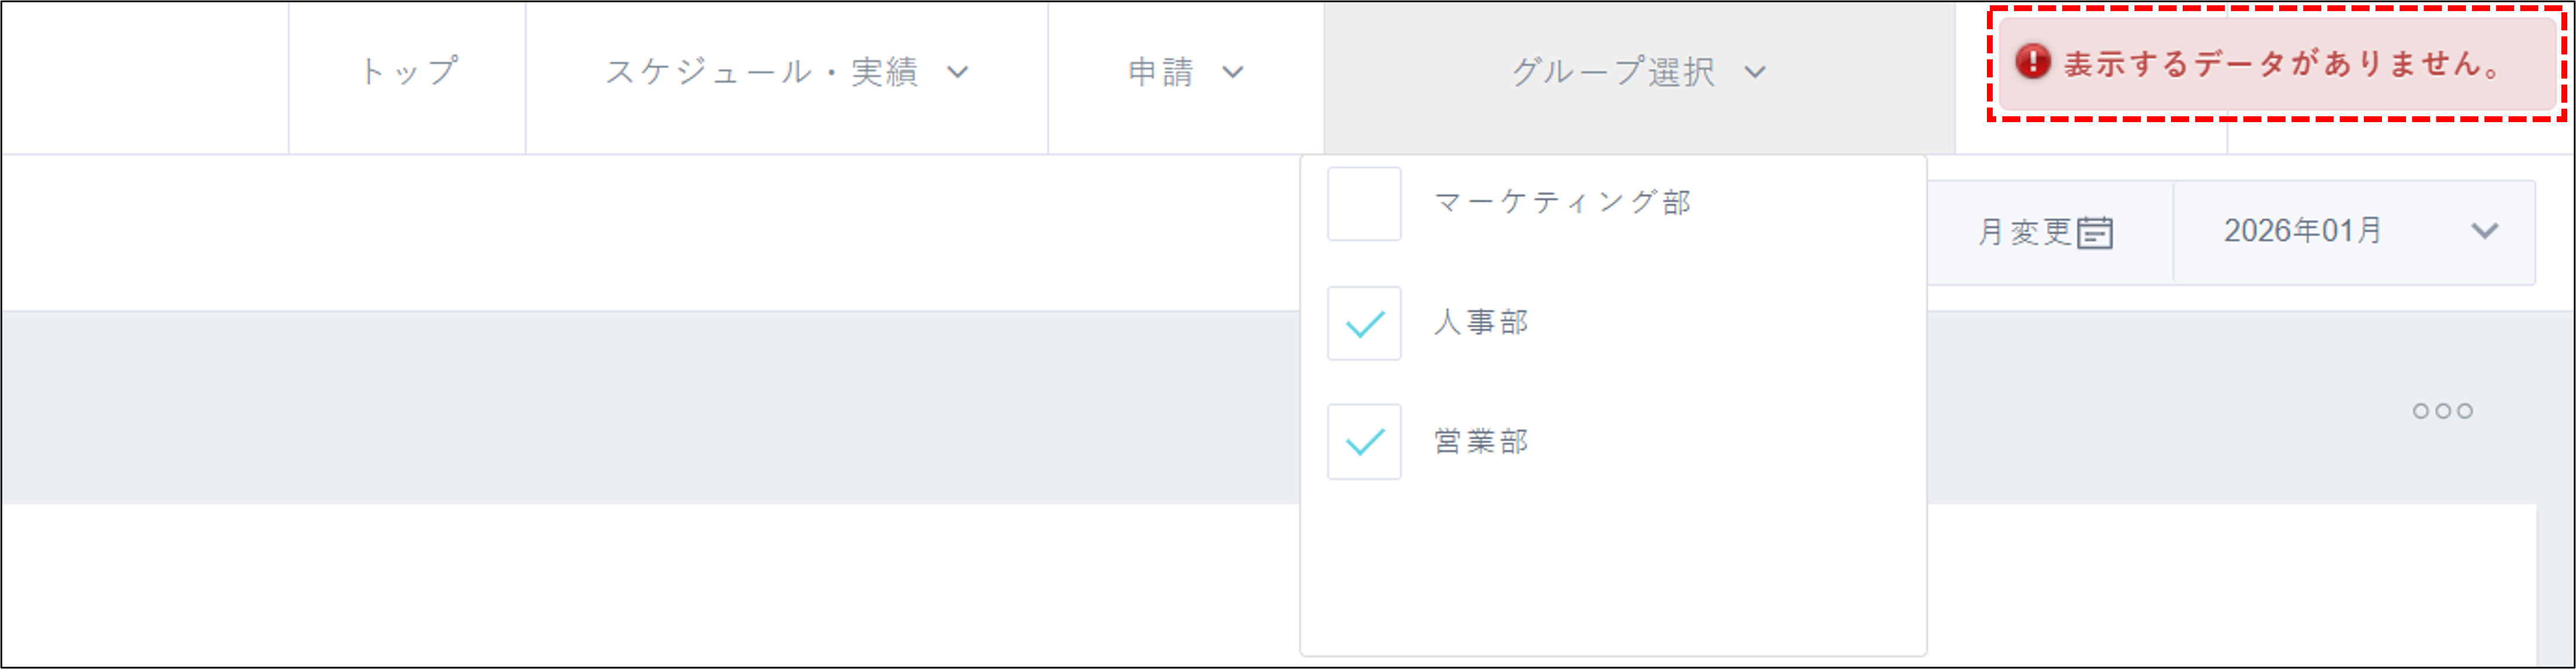This screenshot has height=669, width=2576.
Task: Open the three-dot more options menu
Action: pos(2442,410)
